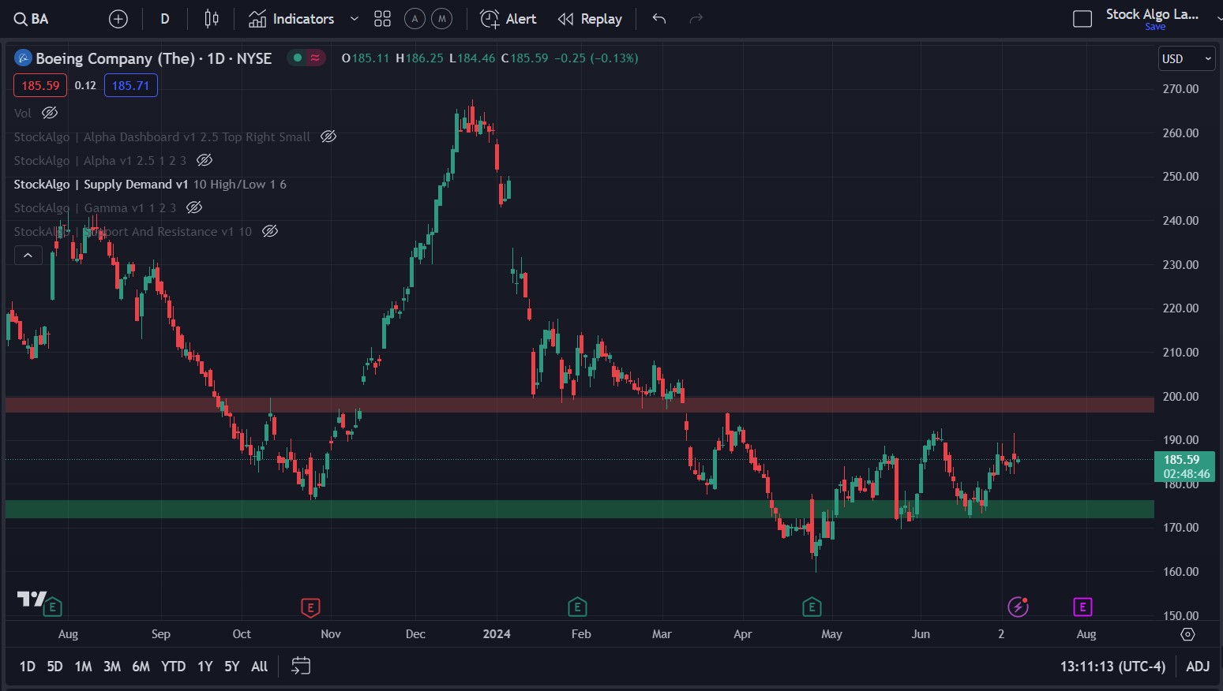Show the Alpha v1 2.5 indicator
Viewport: 1223px width, 691px height.
(204, 160)
